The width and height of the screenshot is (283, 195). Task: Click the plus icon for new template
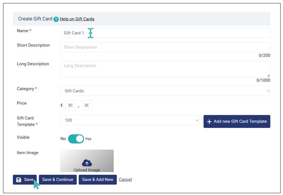point(209,122)
